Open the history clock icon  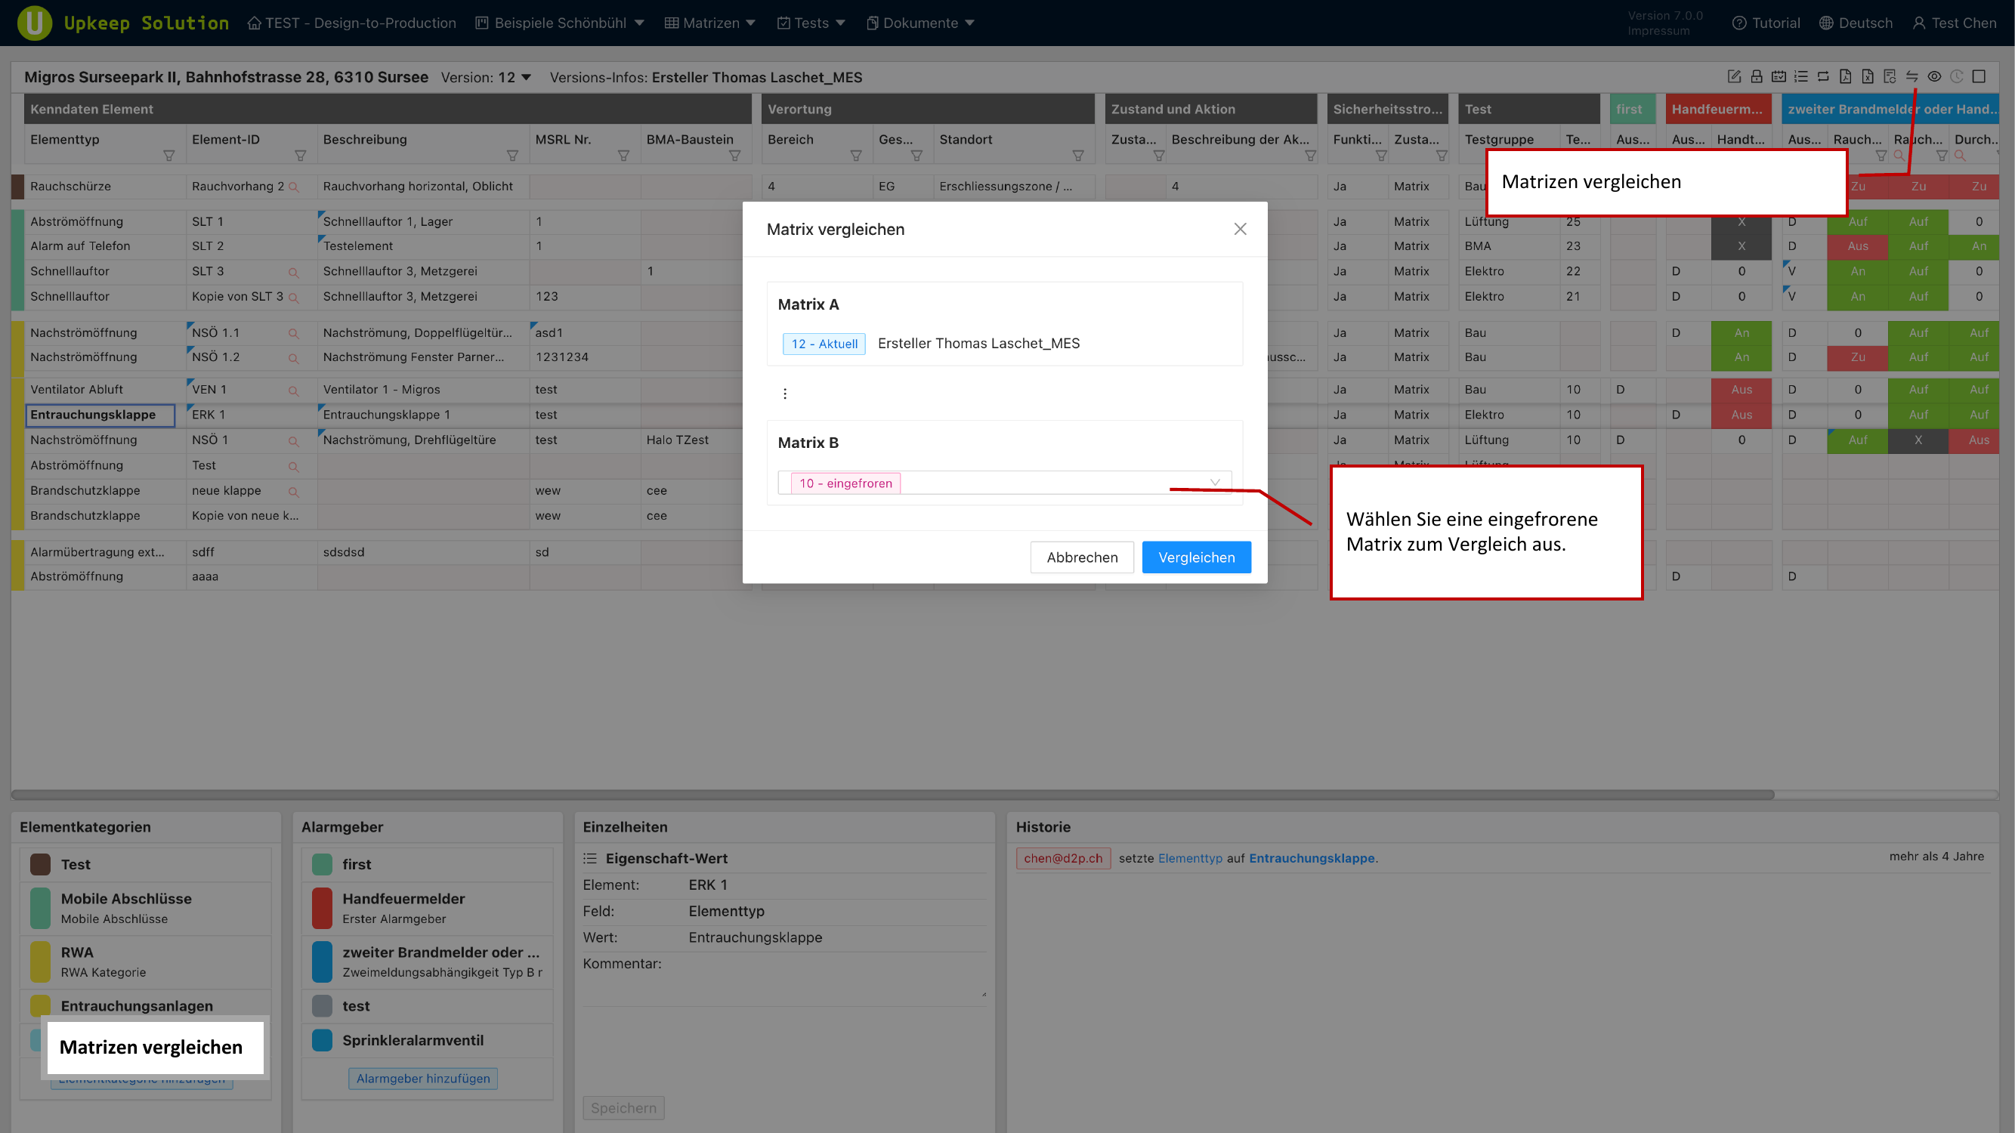1958,76
